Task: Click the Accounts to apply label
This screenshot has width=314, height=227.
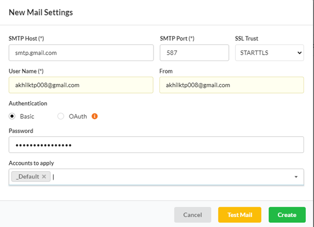Action: tap(31, 163)
